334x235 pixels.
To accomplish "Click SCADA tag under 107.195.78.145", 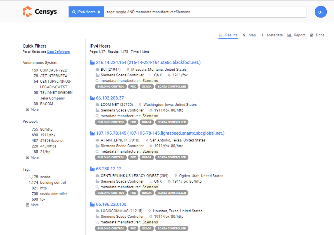I will coord(147,157).
